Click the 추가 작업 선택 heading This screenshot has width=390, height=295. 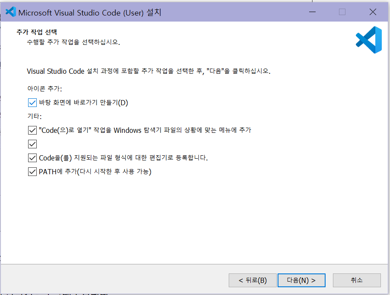tap(37, 32)
